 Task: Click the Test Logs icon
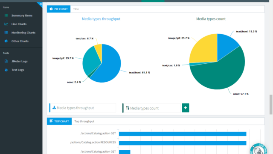[x=6, y=70]
